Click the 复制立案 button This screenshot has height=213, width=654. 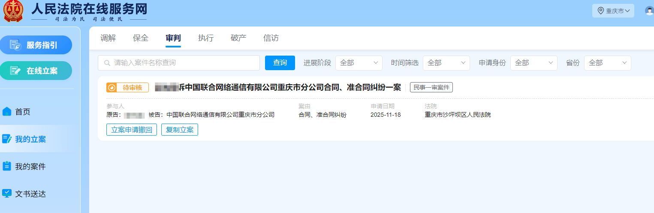(x=180, y=130)
